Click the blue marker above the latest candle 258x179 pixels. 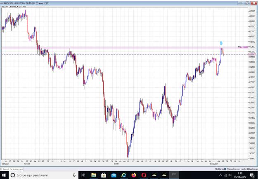(221, 43)
